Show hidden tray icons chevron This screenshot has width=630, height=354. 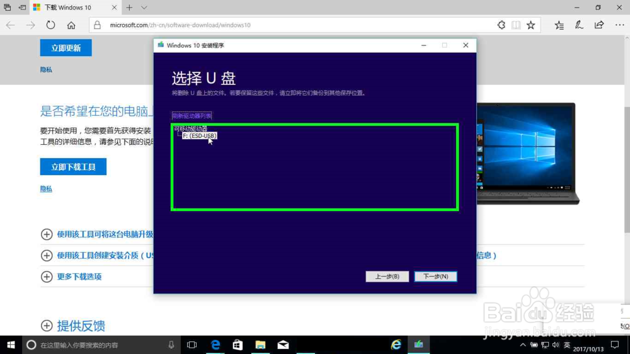pos(522,345)
